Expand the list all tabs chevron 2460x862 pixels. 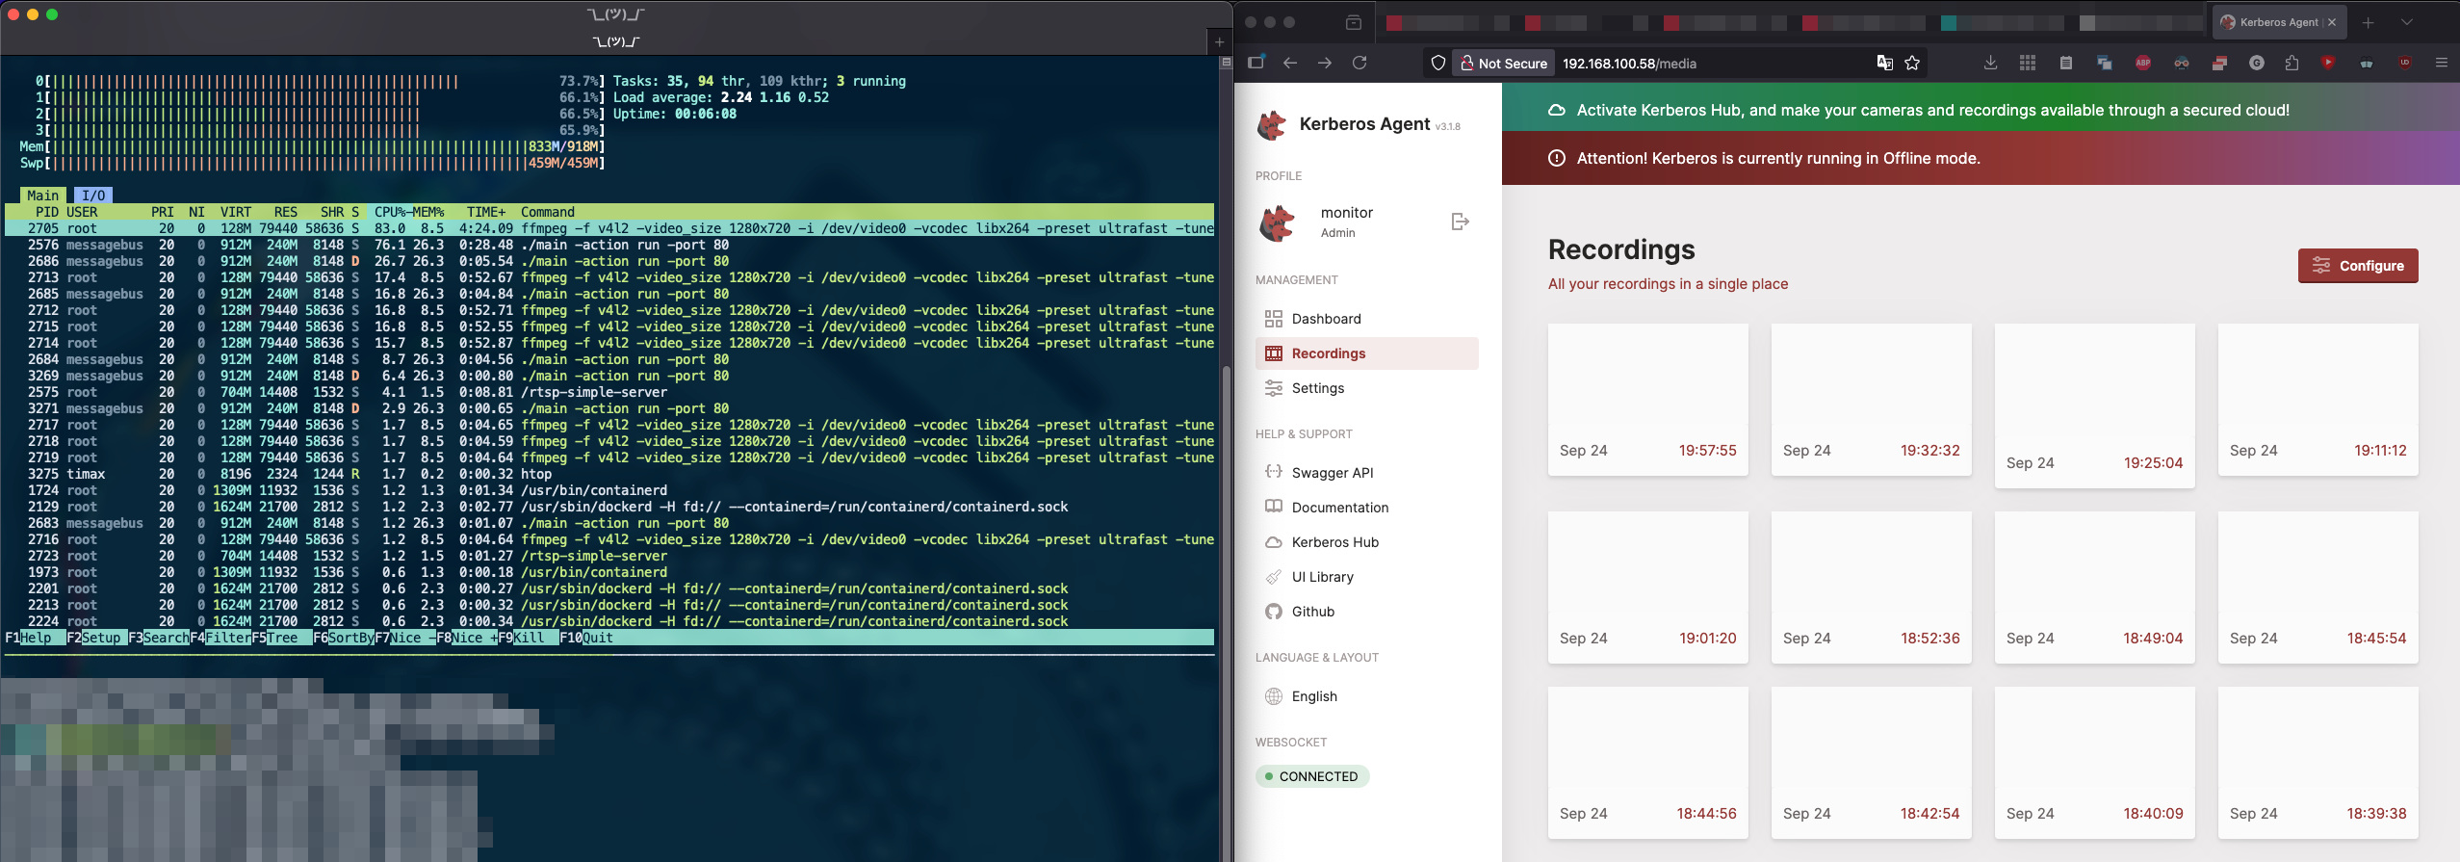tap(2406, 22)
